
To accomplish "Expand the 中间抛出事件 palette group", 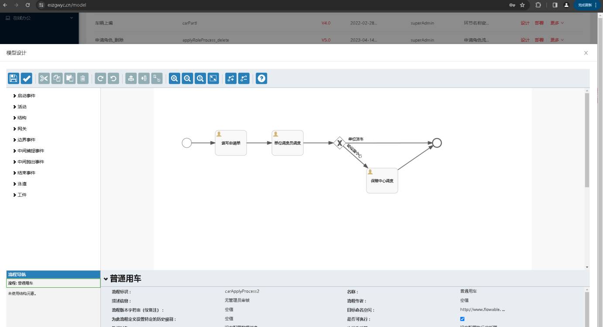I will [x=29, y=162].
